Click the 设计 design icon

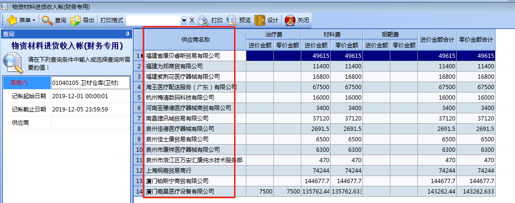point(260,20)
